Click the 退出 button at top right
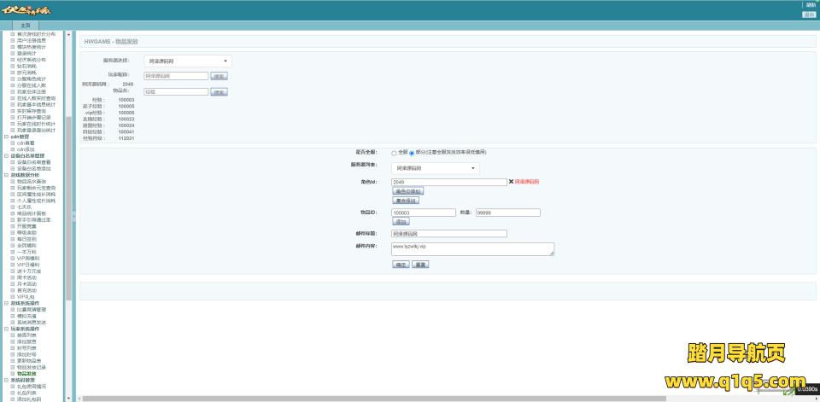This screenshot has width=820, height=402. (x=809, y=15)
